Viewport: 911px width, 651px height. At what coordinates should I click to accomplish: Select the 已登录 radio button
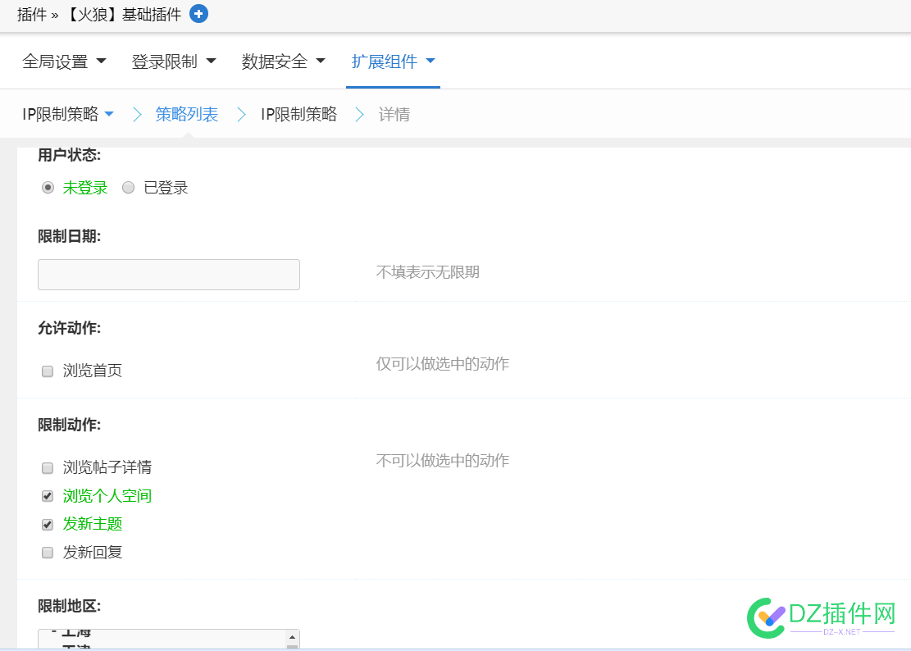128,188
